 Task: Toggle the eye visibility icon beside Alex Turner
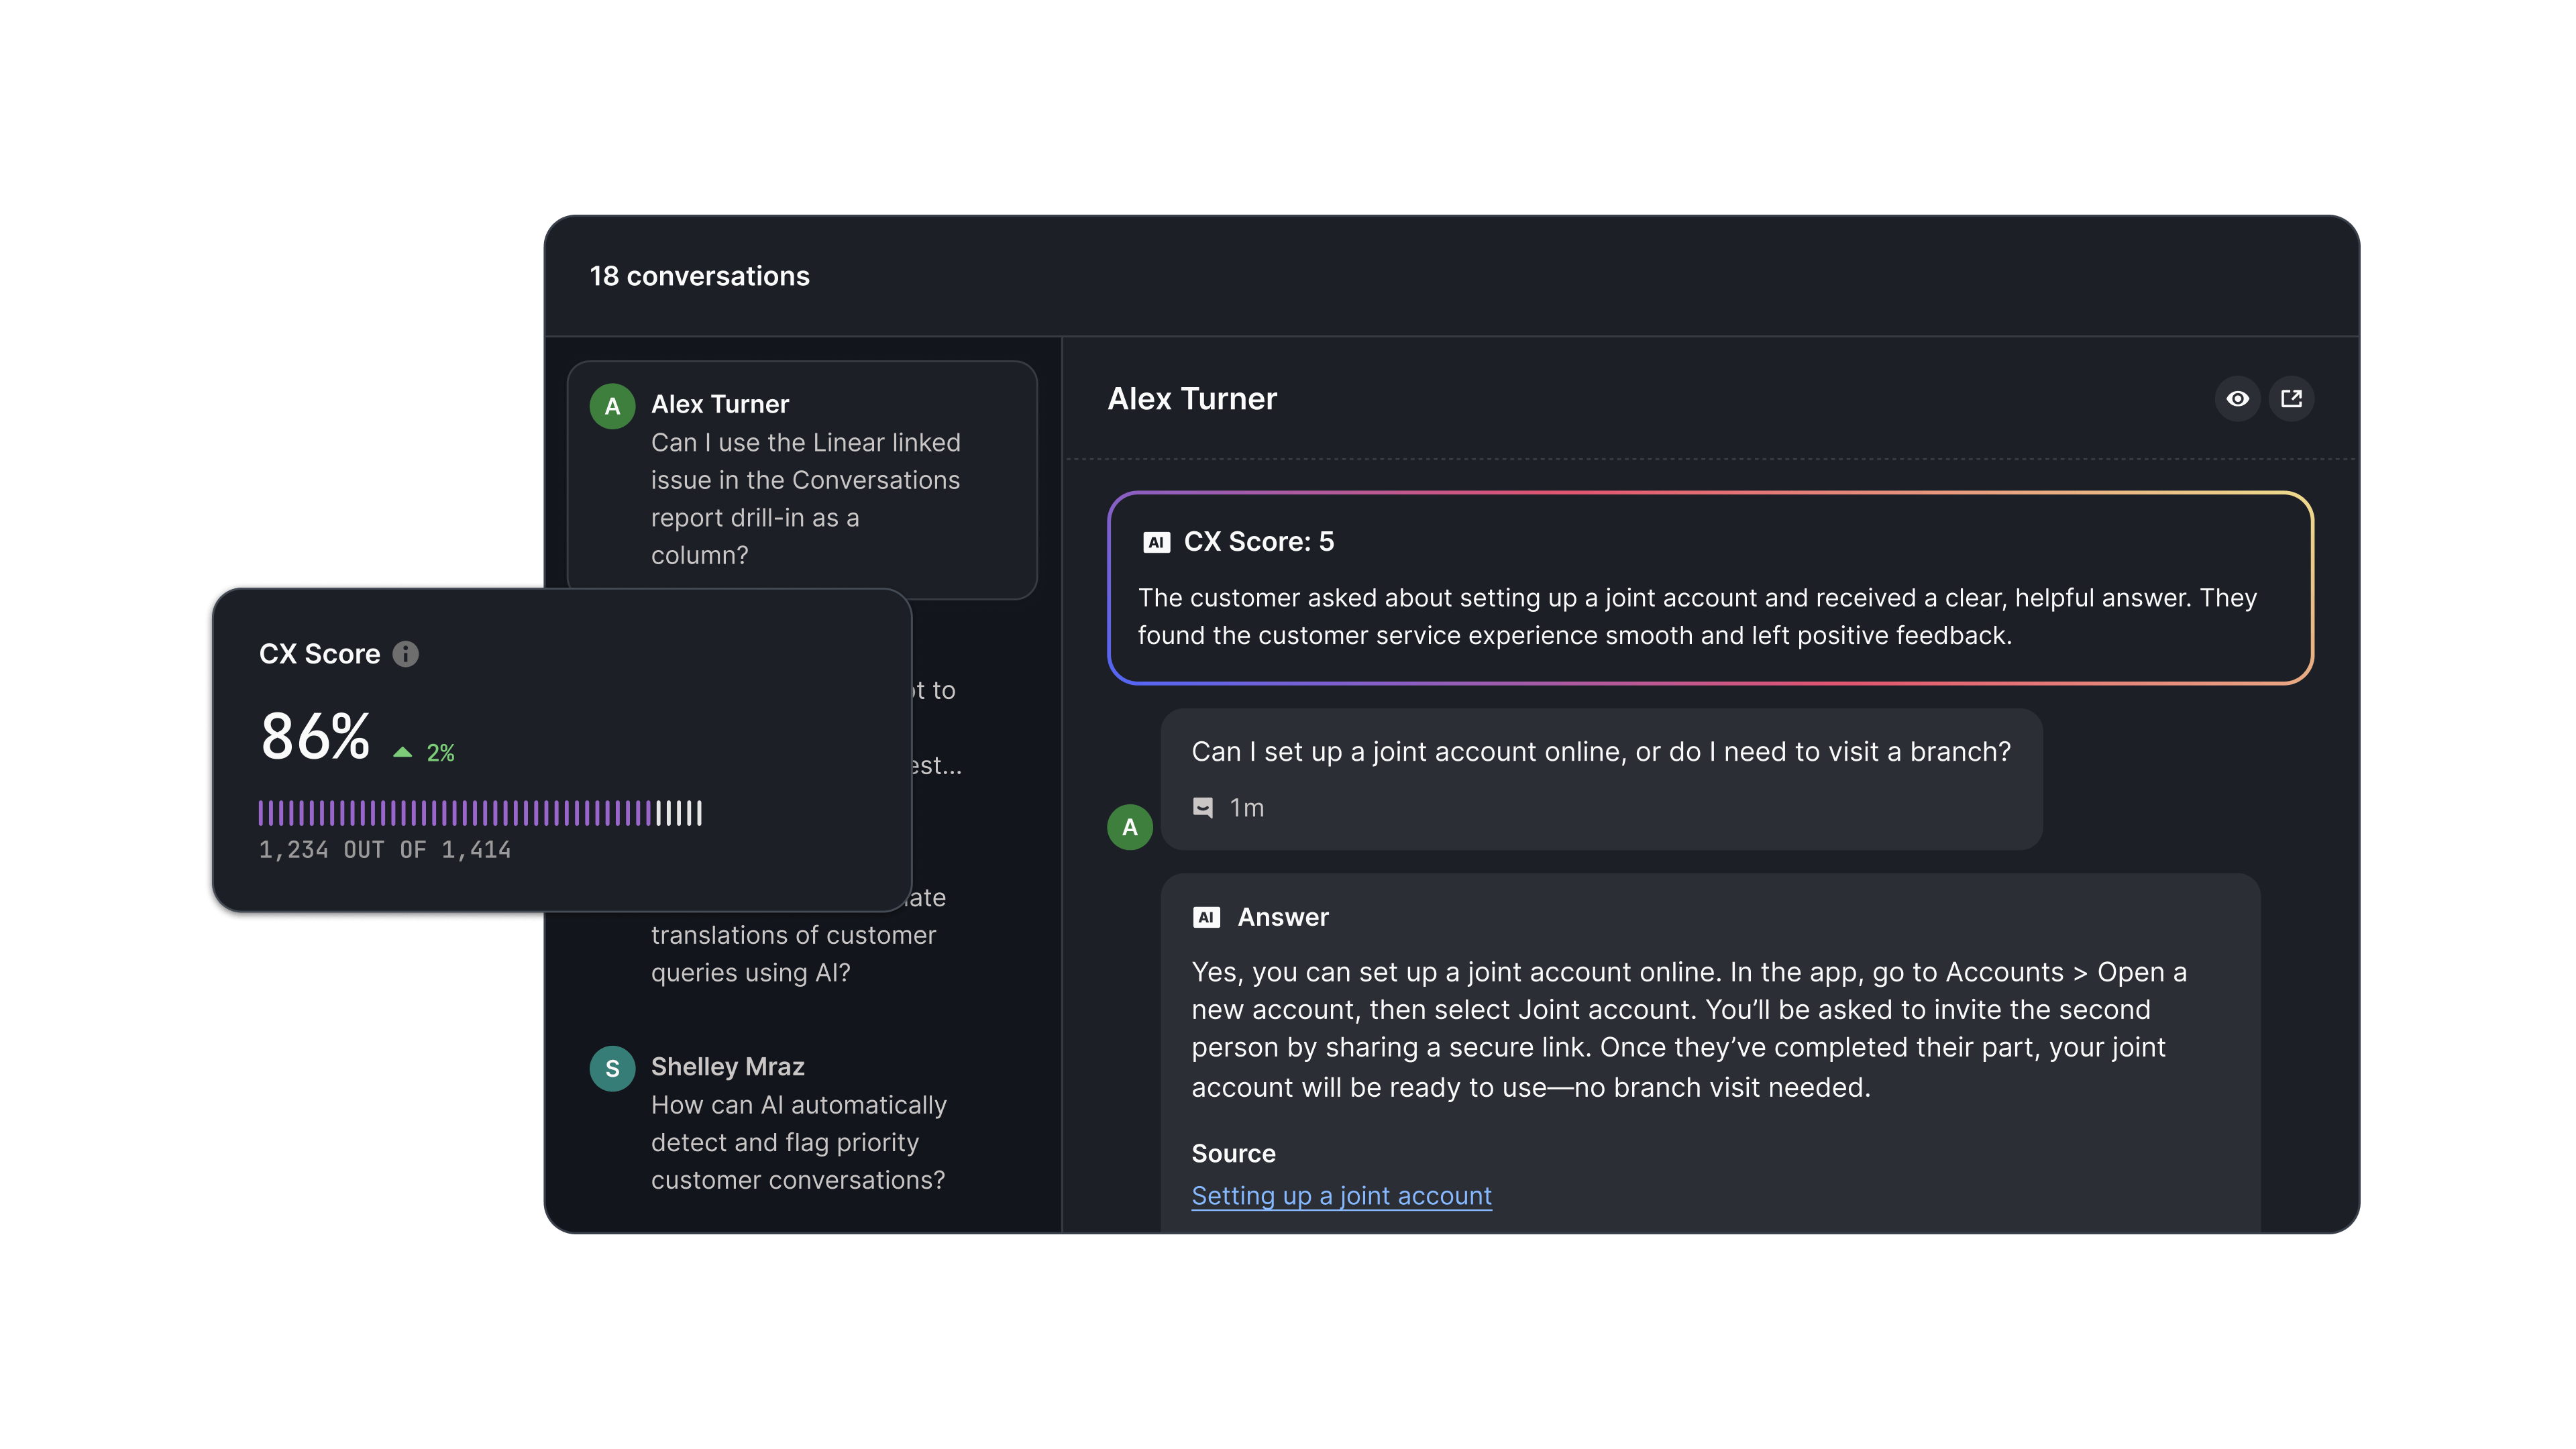coord(2237,399)
